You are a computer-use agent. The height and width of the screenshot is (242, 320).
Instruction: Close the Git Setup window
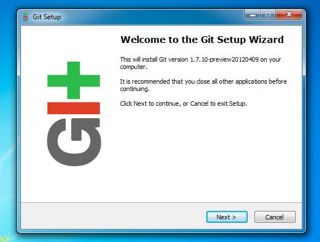tap(288, 14)
